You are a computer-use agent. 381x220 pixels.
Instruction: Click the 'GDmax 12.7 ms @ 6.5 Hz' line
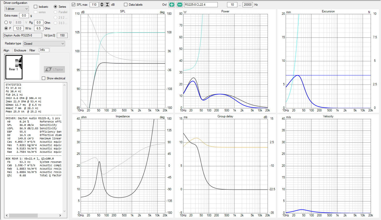(24, 105)
